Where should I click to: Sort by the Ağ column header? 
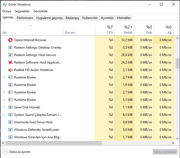(x=163, y=30)
